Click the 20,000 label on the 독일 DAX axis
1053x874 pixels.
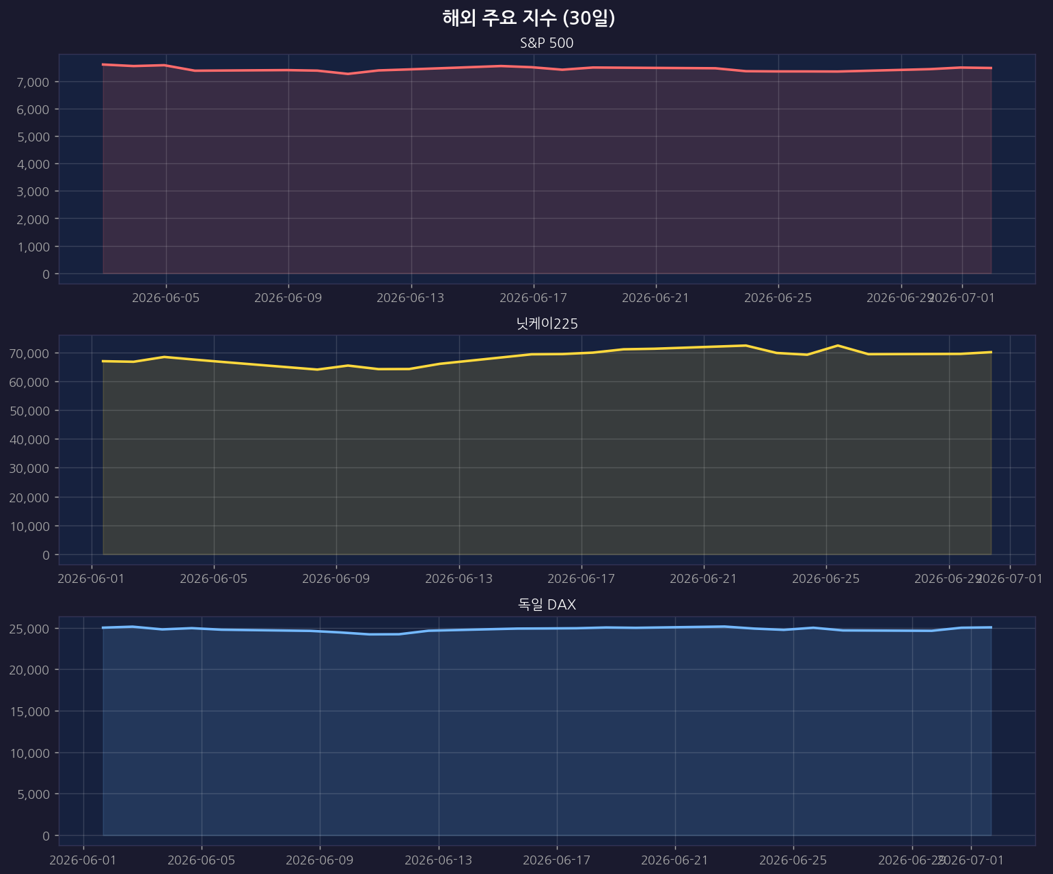30,670
